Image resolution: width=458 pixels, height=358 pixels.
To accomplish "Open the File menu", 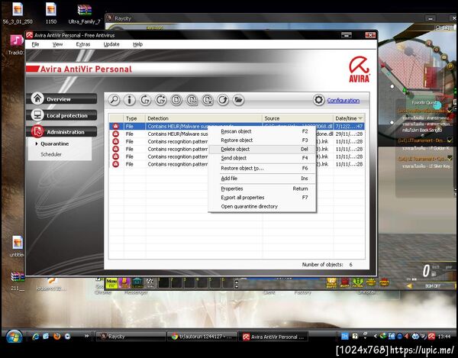I will [x=35, y=44].
